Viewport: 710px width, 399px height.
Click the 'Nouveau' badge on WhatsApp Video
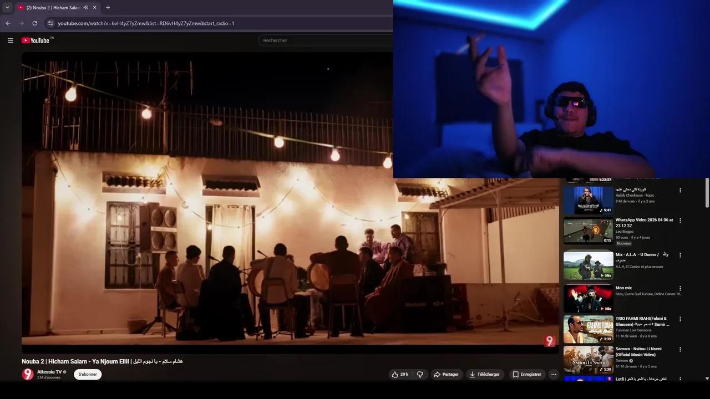(624, 243)
